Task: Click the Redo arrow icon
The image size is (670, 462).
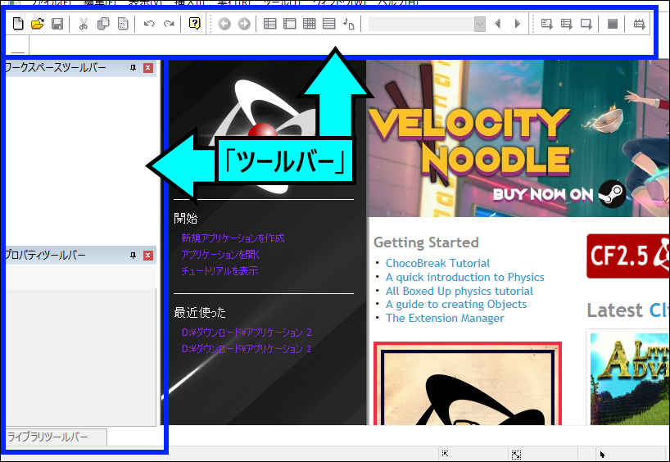Action: click(169, 24)
